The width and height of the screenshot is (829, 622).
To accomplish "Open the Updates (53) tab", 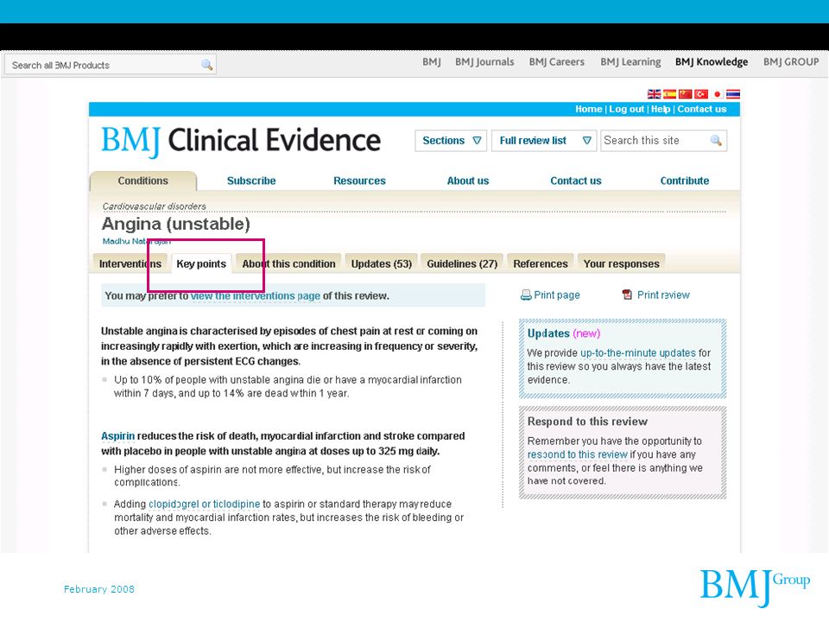I will point(381,263).
